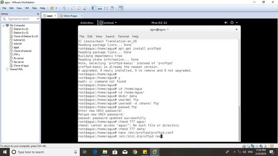Click the Send Ctrl+Alt+Del toolbar icon
The height and width of the screenshot is (156, 278).
click(64, 8)
